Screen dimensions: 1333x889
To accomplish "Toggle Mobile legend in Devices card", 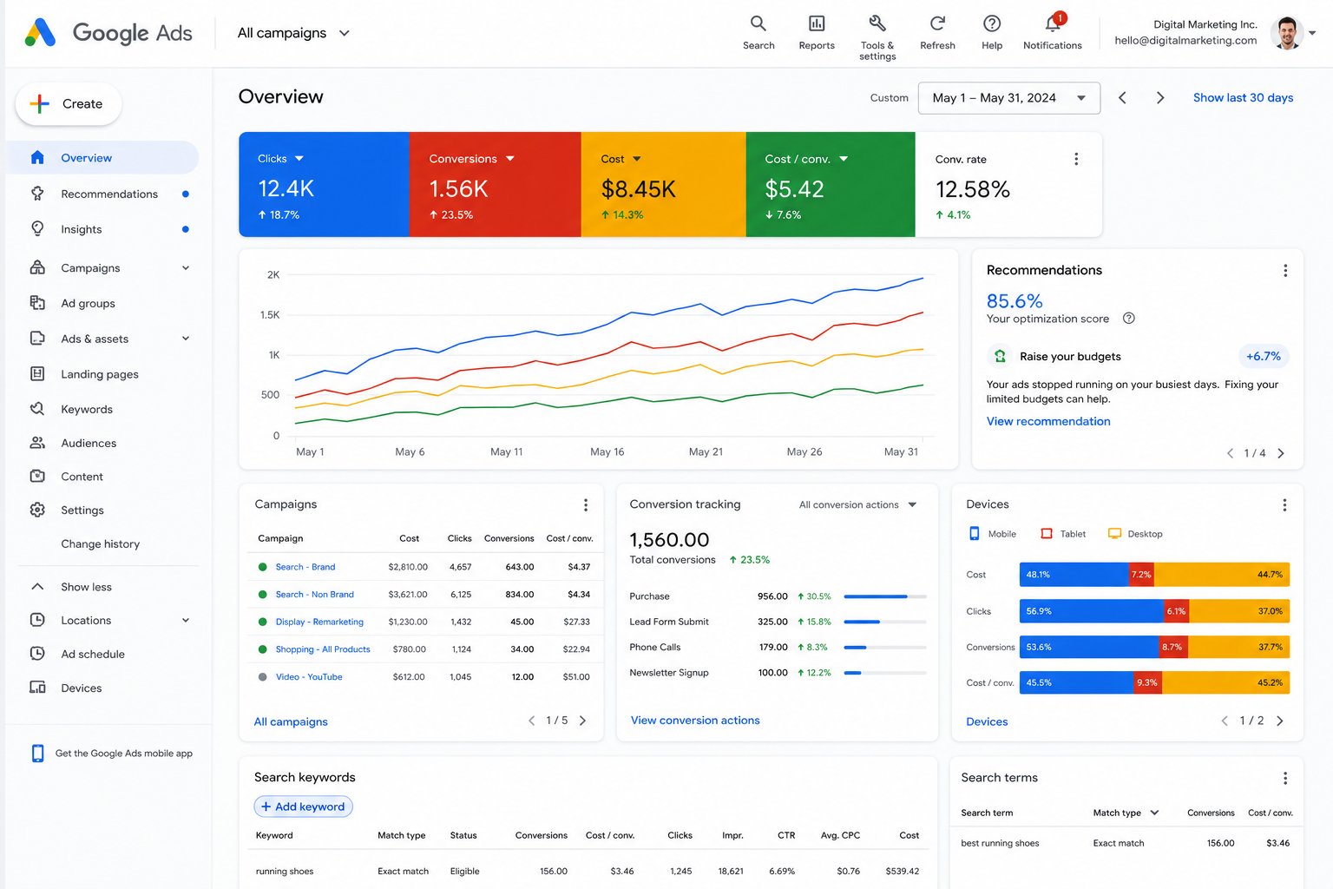I will coord(993,534).
